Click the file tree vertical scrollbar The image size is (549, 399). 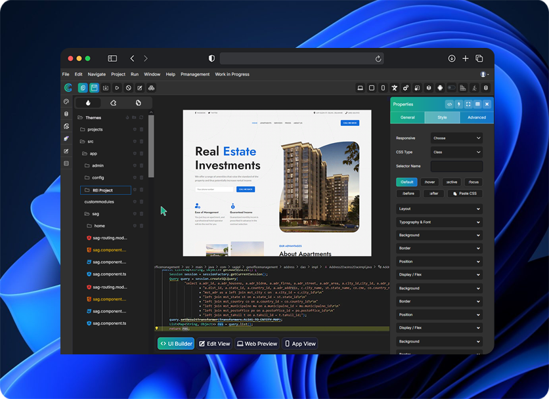point(151,146)
